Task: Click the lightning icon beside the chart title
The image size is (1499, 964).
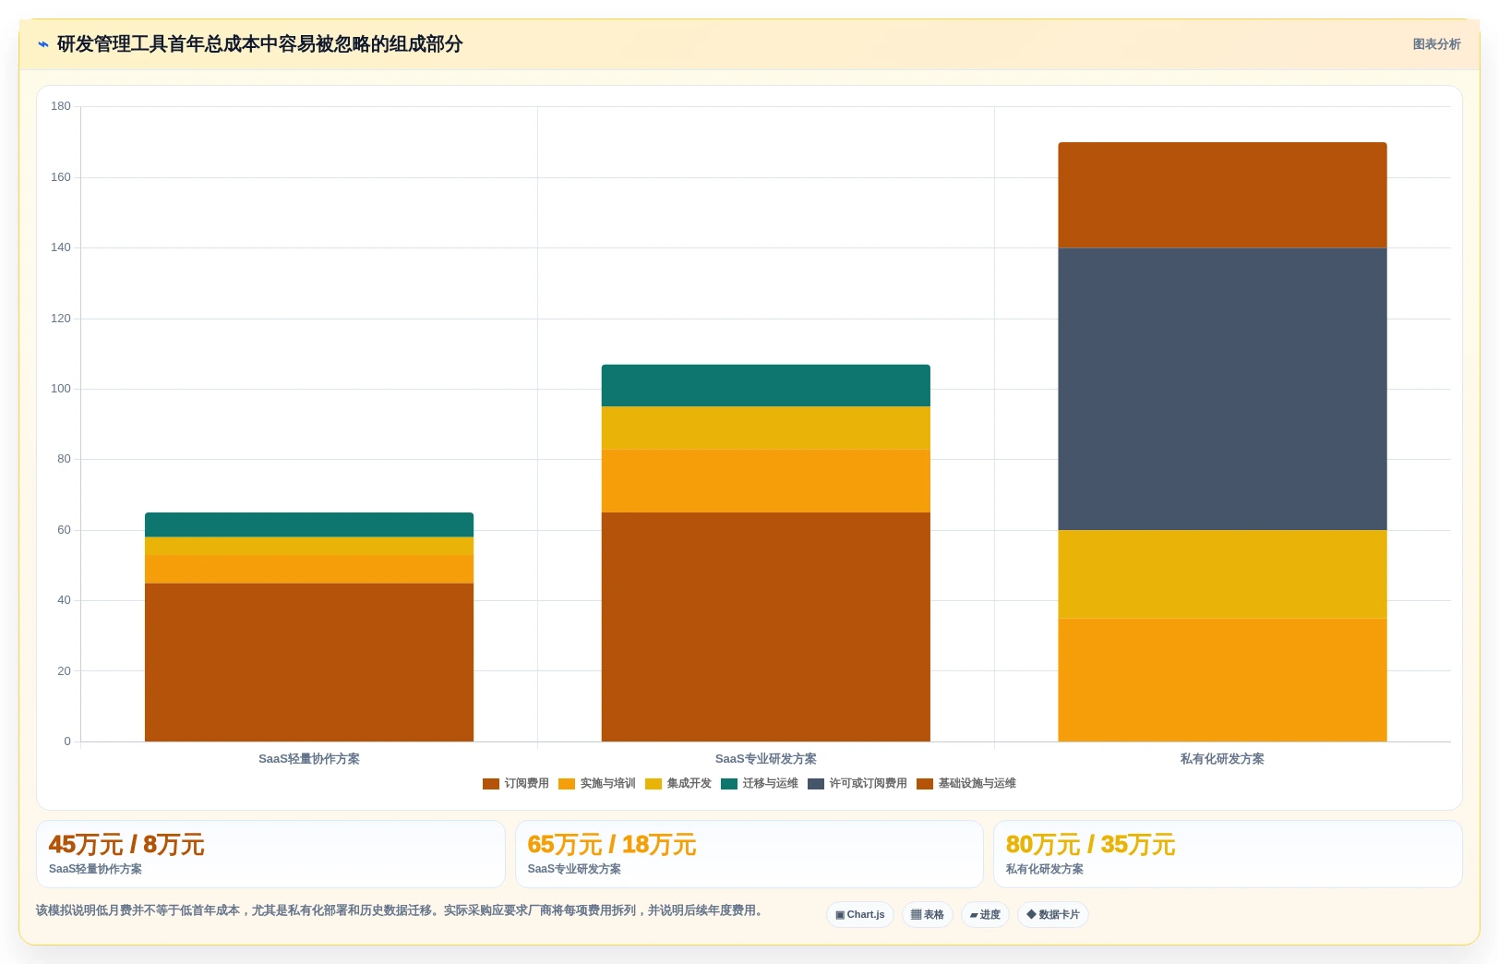Action: point(42,44)
